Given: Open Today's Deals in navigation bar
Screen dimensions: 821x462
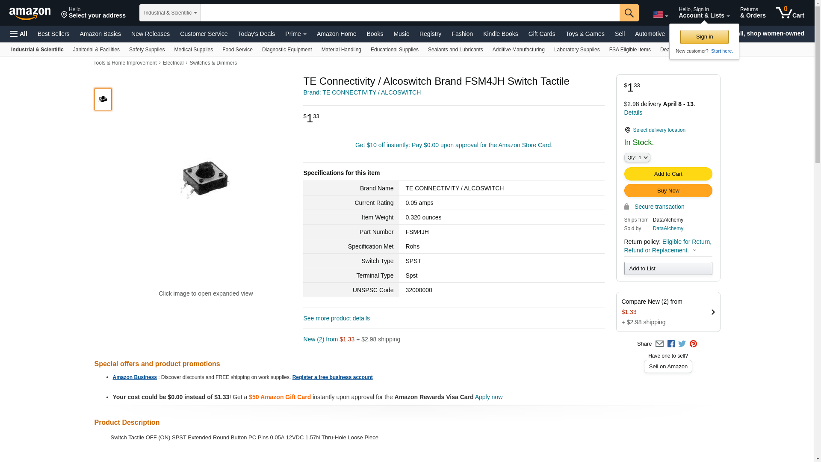Looking at the screenshot, I should (256, 34).
